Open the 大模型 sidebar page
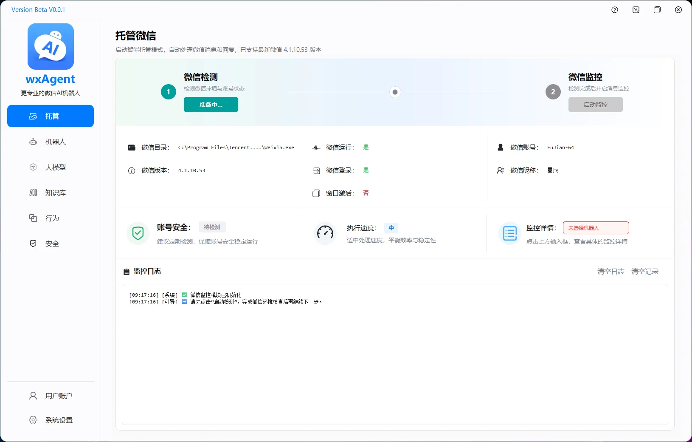This screenshot has height=442, width=692. pos(51,167)
